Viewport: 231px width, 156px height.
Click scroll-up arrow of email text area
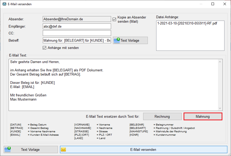pyautogui.click(x=220, y=62)
